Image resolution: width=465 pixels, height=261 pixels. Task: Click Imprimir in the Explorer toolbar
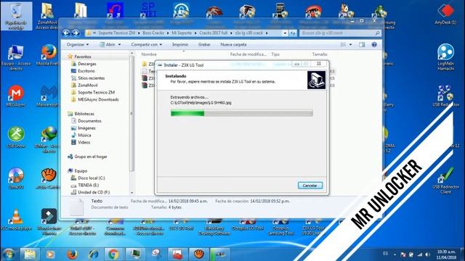click(x=180, y=45)
